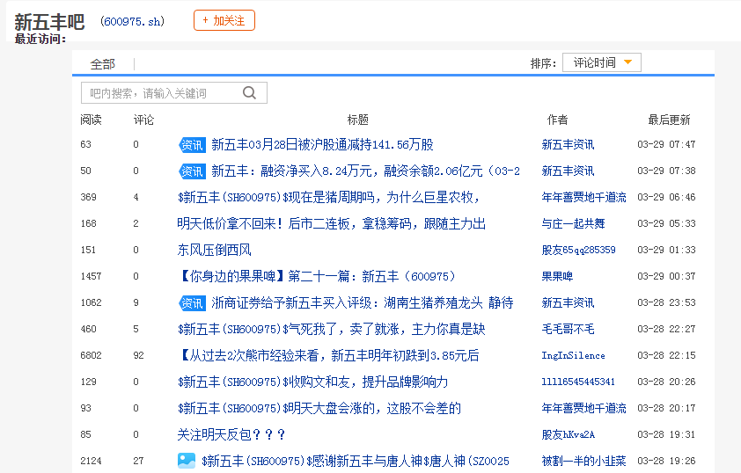
Task: Click 资讯 badge on 沪股通减持 post
Action: coord(191,145)
